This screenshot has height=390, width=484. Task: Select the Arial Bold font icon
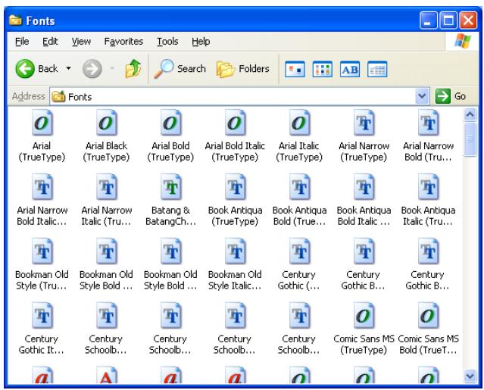click(x=170, y=123)
